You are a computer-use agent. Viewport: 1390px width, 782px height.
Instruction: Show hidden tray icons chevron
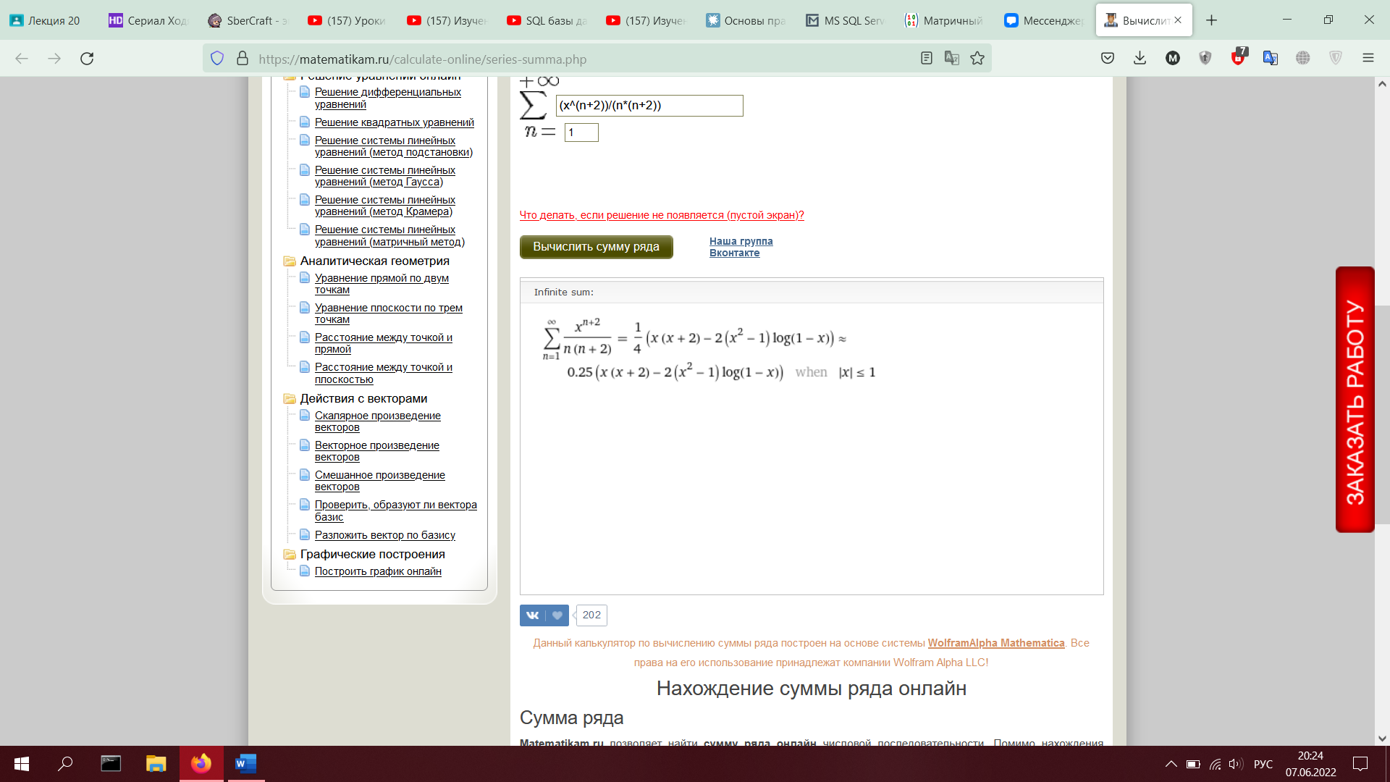(1171, 764)
